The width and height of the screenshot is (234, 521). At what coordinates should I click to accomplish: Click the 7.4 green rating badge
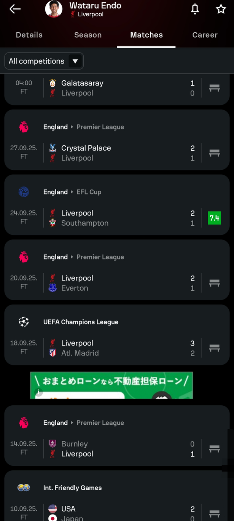(x=214, y=218)
